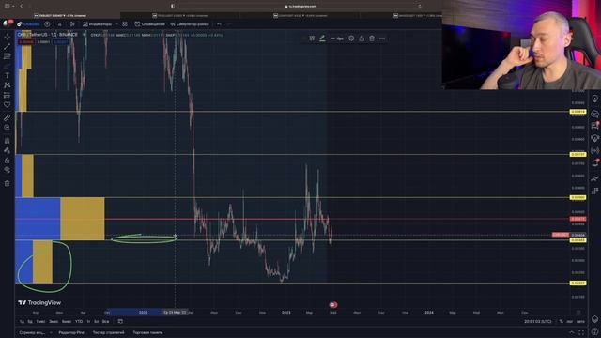The width and height of the screenshot is (601, 338).
Task: Select the text annotation tool
Action: pyautogui.click(x=7, y=75)
